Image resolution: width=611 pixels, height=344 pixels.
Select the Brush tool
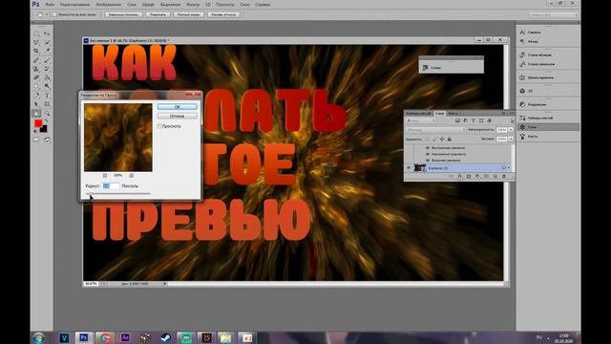pyautogui.click(x=47, y=60)
